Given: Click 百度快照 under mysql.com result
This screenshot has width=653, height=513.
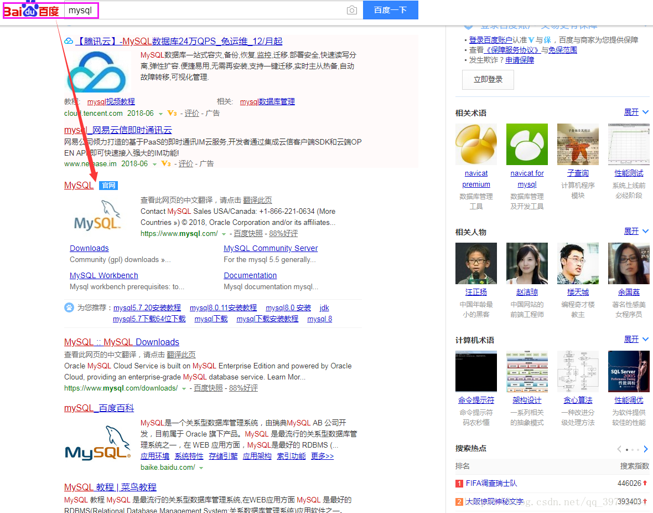Looking at the screenshot, I should (248, 234).
